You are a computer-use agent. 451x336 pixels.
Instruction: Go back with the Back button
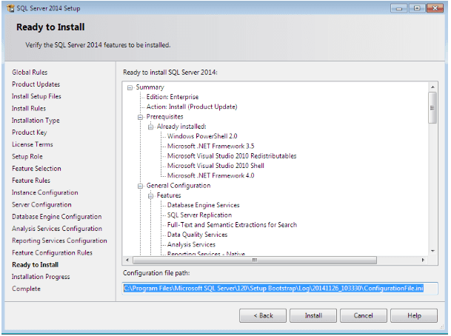[x=264, y=315]
